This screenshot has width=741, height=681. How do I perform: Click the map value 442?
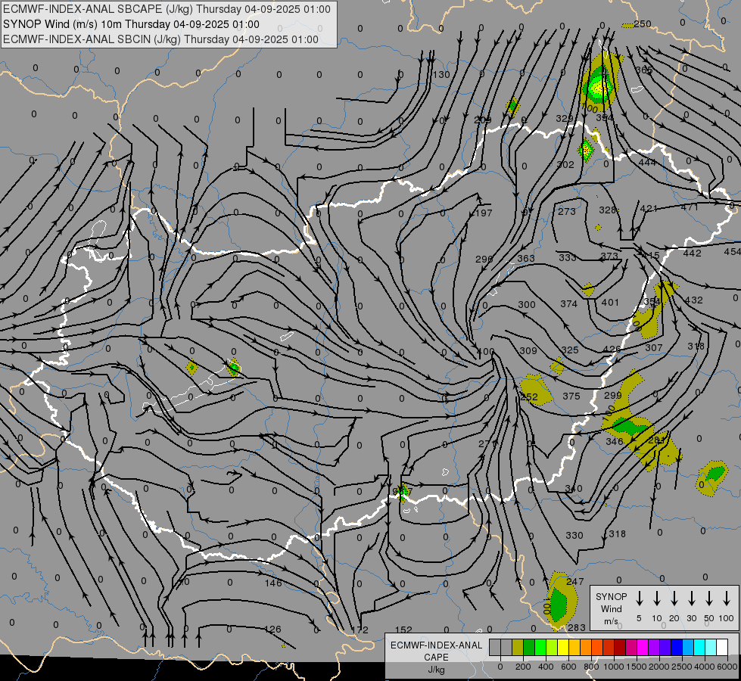pyautogui.click(x=692, y=253)
